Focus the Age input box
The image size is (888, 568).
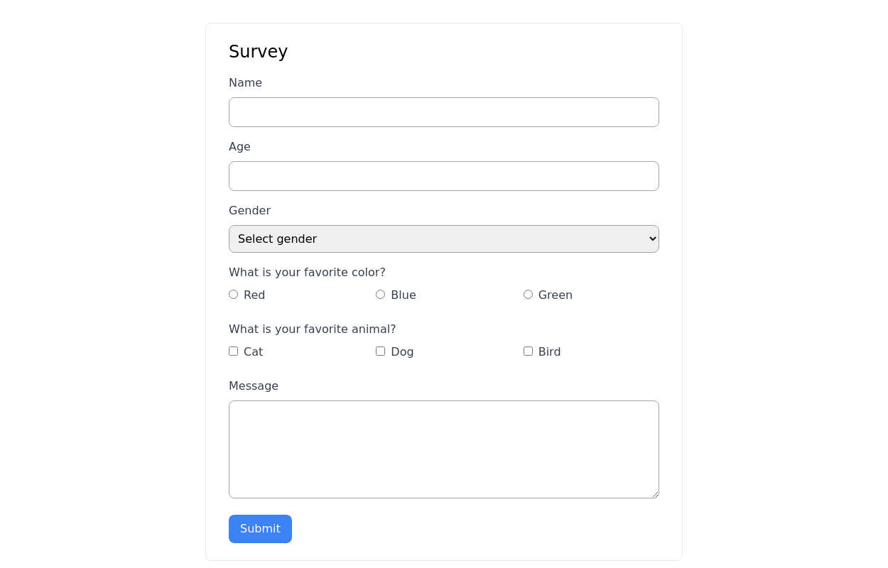coord(443,176)
